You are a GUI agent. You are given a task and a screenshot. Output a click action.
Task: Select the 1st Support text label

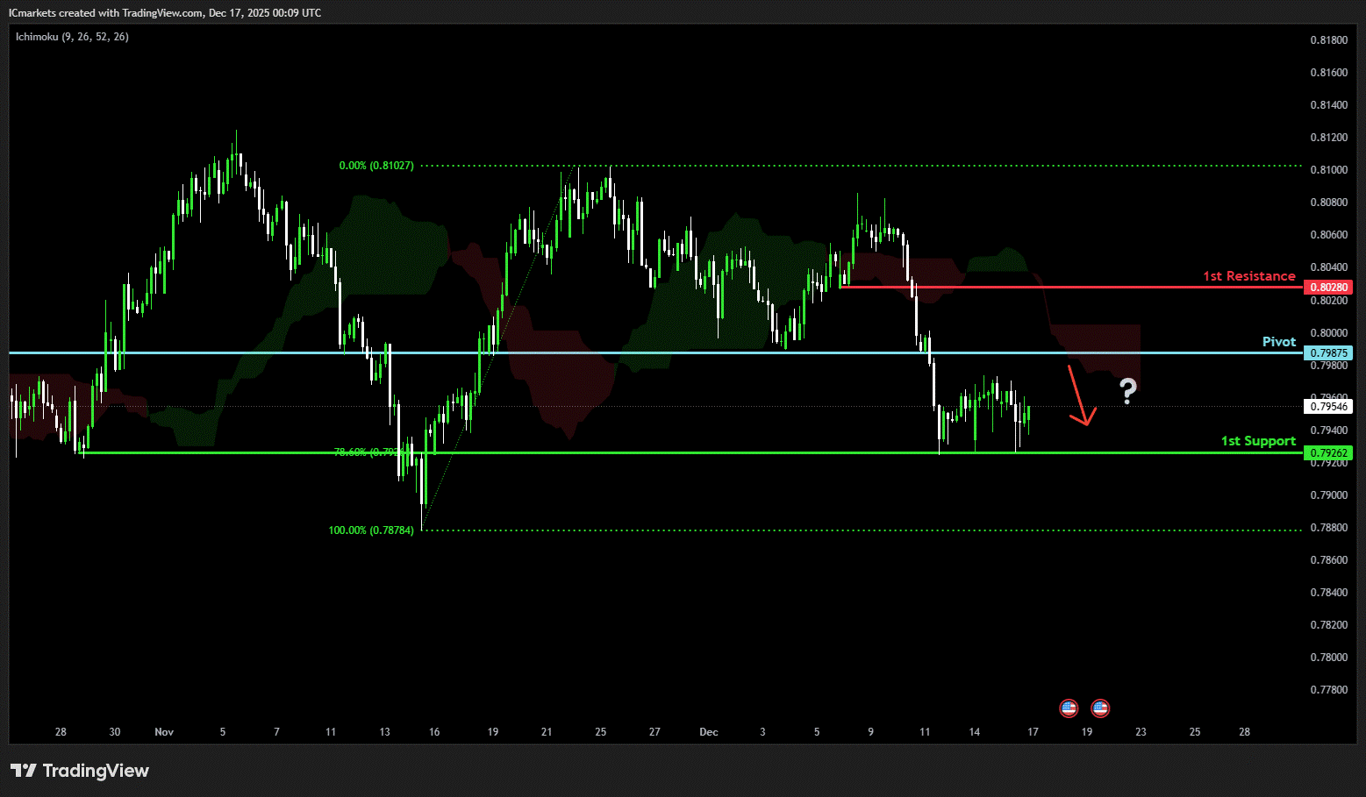coord(1257,441)
